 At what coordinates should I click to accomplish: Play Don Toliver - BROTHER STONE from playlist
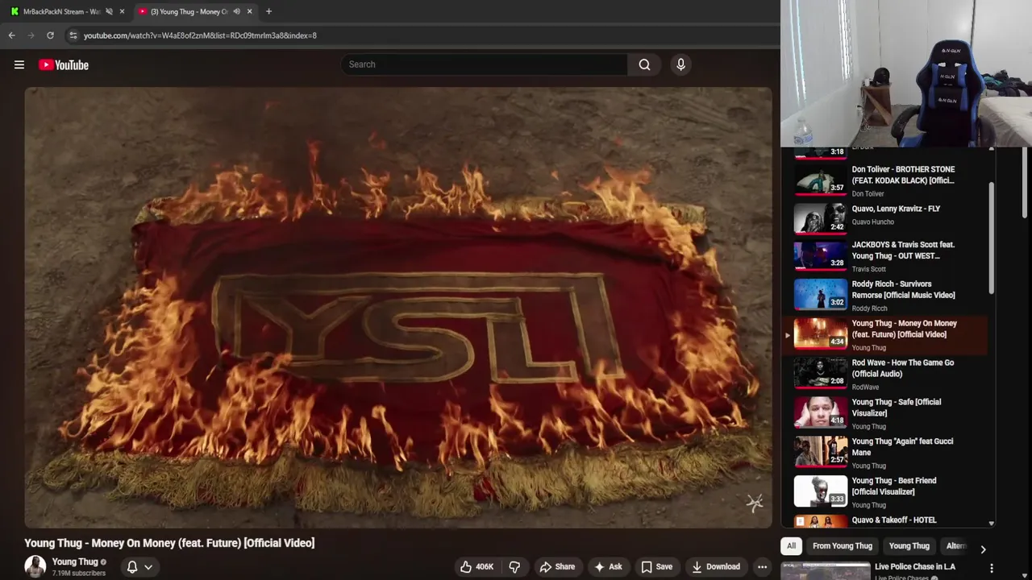pyautogui.click(x=887, y=179)
